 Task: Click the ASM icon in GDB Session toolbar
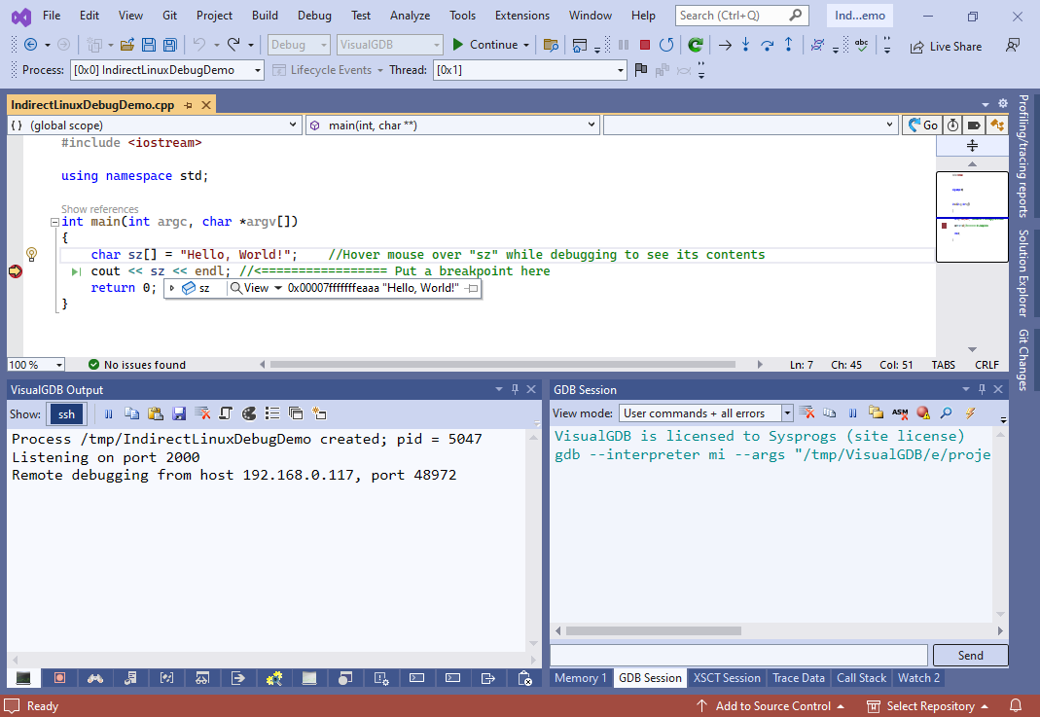tap(900, 413)
